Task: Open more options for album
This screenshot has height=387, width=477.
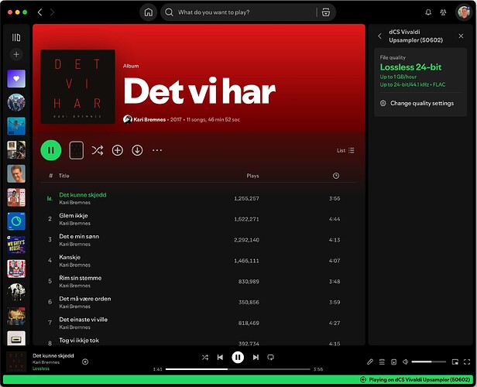Action: click(157, 150)
